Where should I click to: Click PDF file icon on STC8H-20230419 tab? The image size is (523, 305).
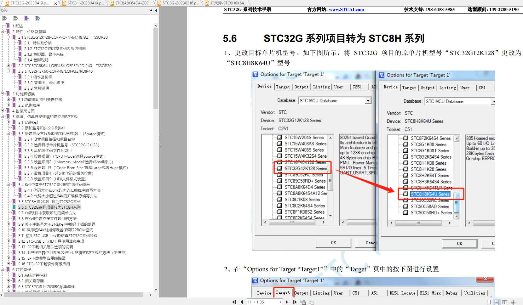(64, 3)
